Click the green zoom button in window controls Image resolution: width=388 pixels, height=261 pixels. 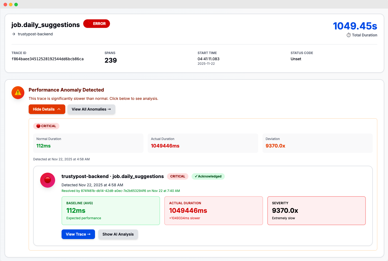pyautogui.click(x=16, y=4)
